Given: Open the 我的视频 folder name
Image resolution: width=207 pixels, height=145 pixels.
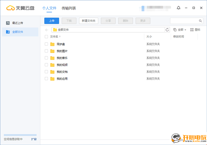Looking at the screenshot, I should point(62,65).
